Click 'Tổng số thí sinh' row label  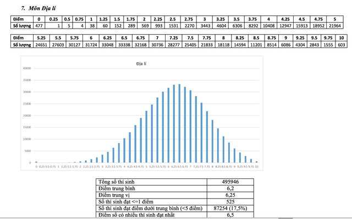point(116,182)
